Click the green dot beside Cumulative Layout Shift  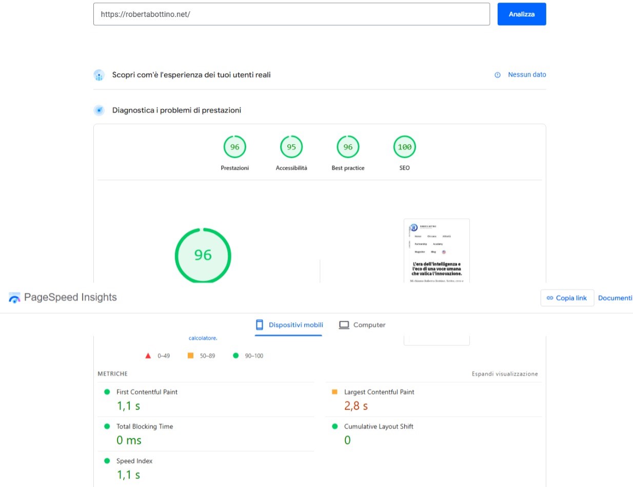point(334,426)
